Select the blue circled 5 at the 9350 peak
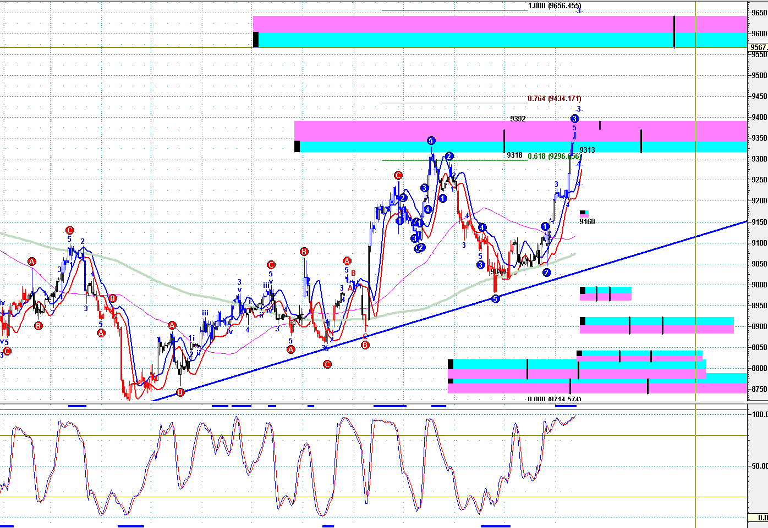The image size is (768, 528). pyautogui.click(x=431, y=141)
